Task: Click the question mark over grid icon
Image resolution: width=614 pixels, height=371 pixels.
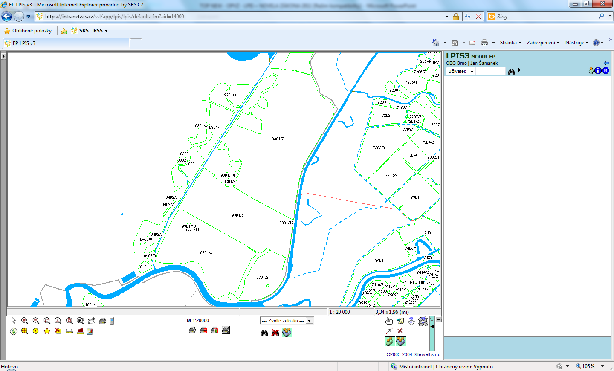Action: pyautogui.click(x=423, y=321)
